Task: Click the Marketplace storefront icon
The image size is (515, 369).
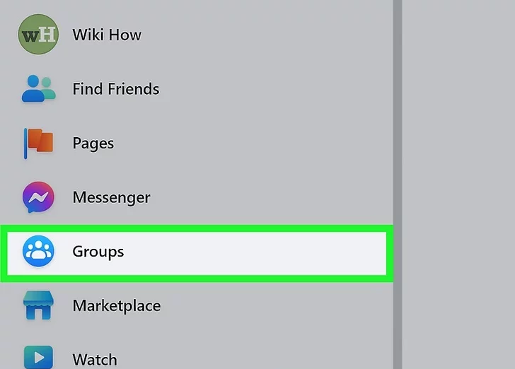Action: coord(38,306)
